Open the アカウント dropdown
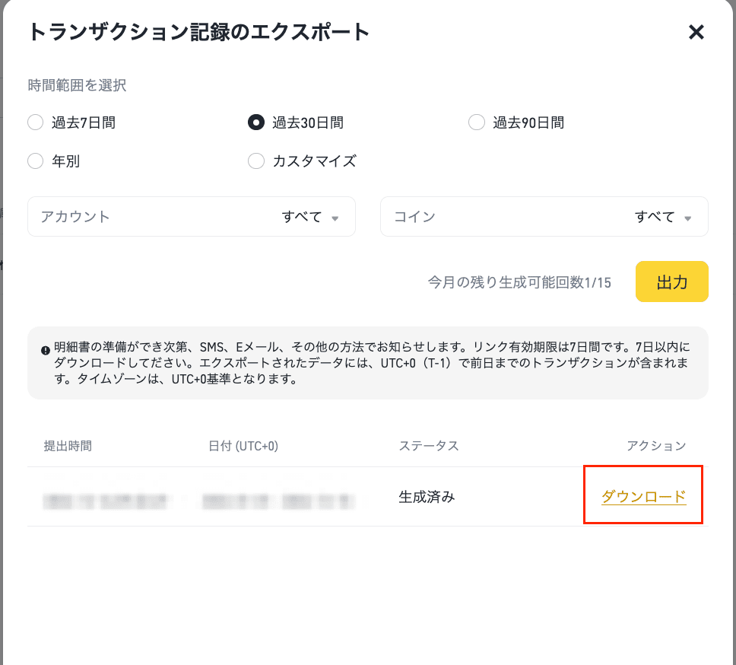This screenshot has width=736, height=665. [x=191, y=217]
